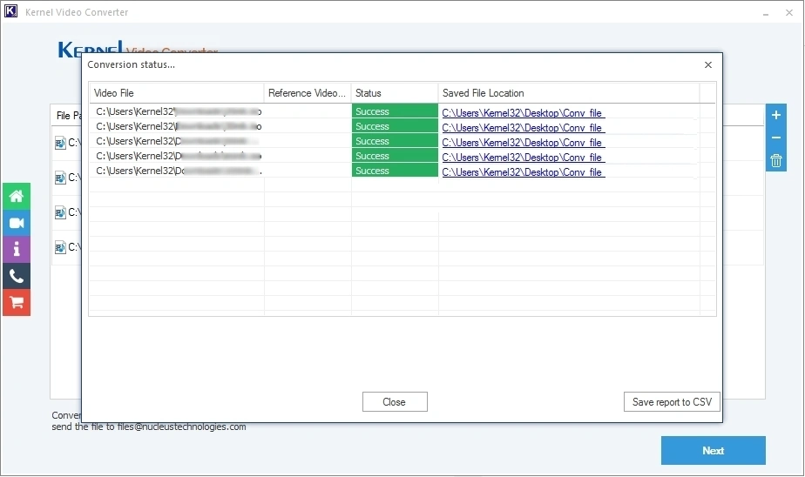
Task: Open the info sidebar icon
Action: (17, 250)
